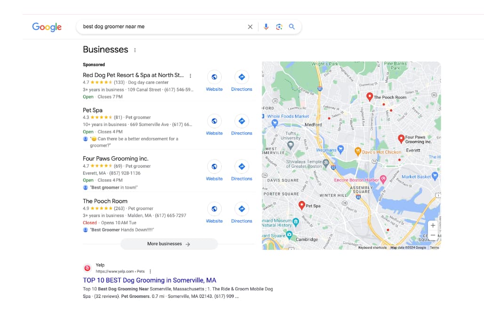Image resolution: width=484 pixels, height=312 pixels.
Task: Select The Pooch Room map pin
Action: pos(370,97)
